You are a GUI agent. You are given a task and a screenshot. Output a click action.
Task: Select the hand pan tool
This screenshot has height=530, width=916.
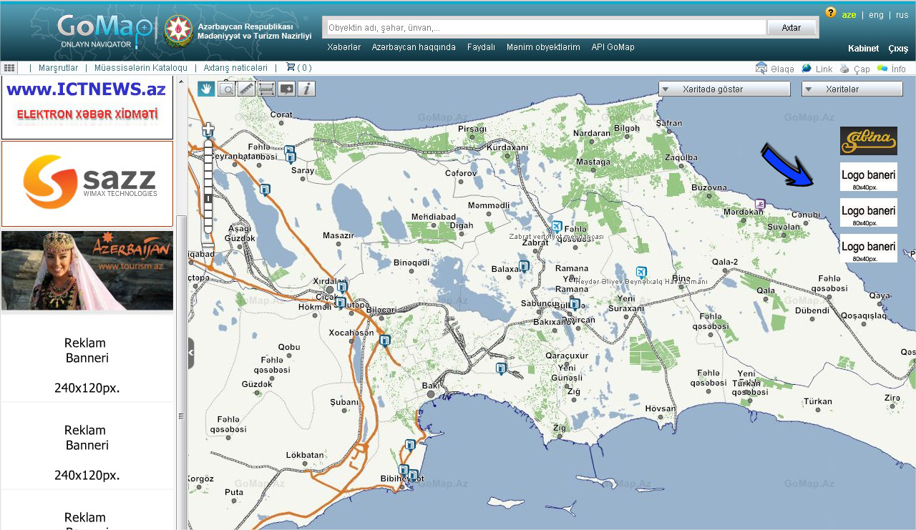pyautogui.click(x=206, y=89)
